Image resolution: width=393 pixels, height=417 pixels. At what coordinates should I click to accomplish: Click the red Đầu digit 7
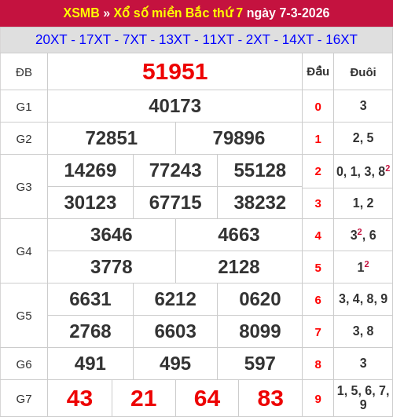(318, 332)
